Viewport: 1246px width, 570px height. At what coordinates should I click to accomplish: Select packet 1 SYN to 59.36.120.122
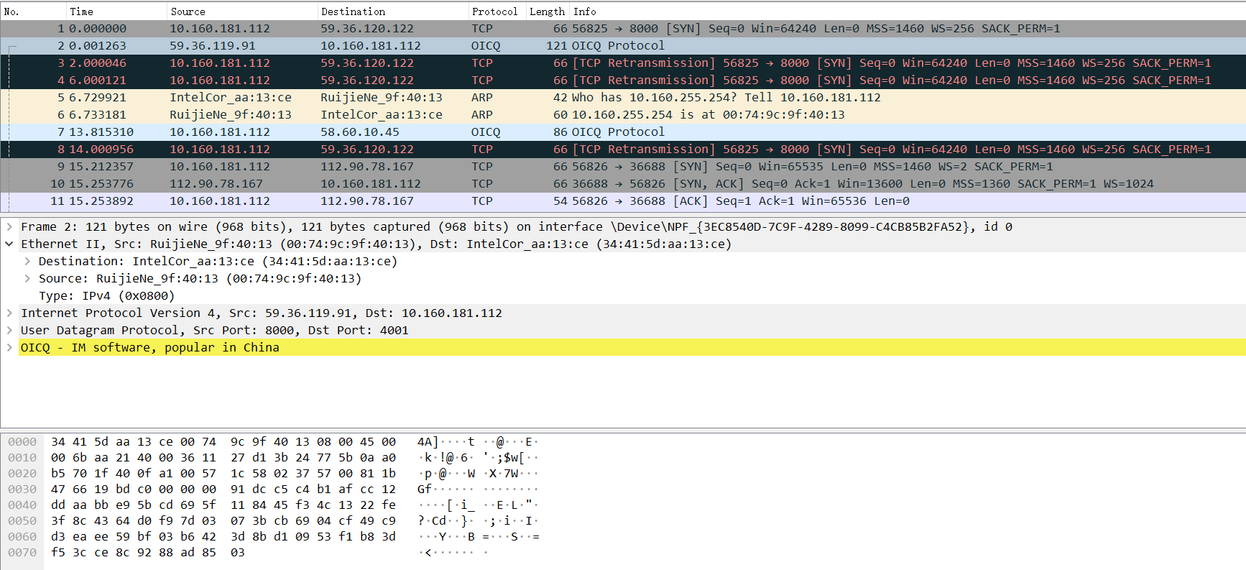[x=623, y=29]
